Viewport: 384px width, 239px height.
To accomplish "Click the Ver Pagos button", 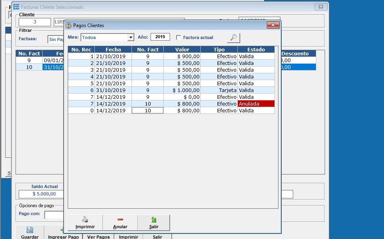I will point(98,237).
